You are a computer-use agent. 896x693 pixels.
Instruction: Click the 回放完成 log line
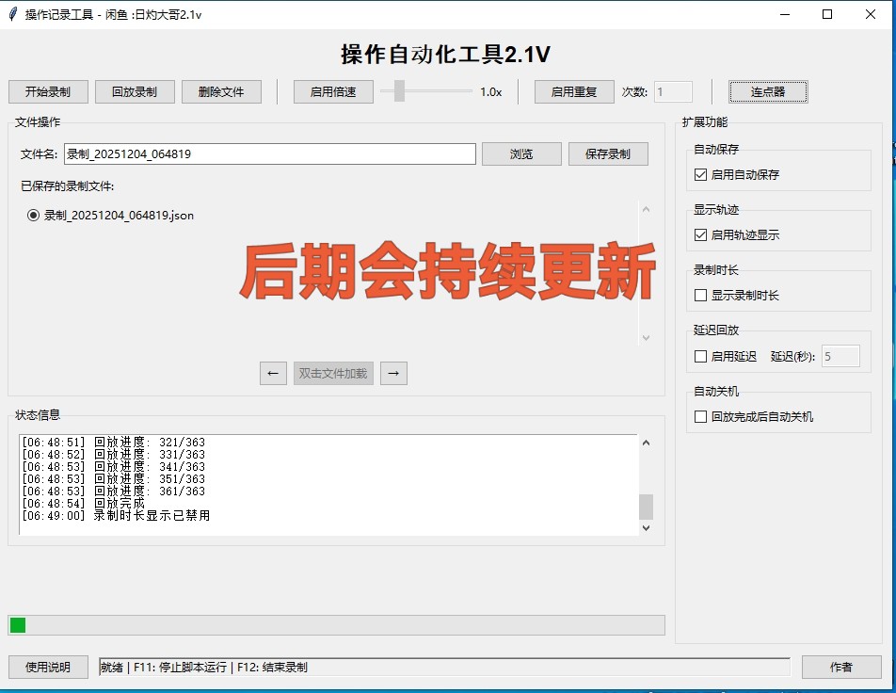(x=84, y=503)
